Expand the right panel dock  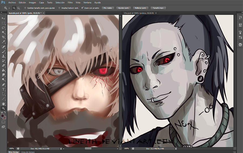[242, 12]
